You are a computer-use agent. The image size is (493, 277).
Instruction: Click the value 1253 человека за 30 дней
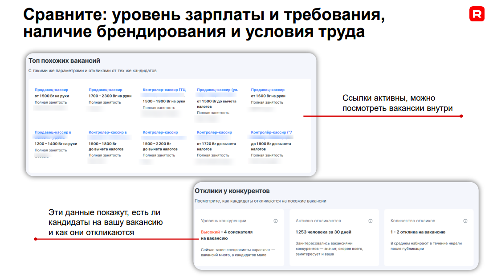click(x=323, y=232)
